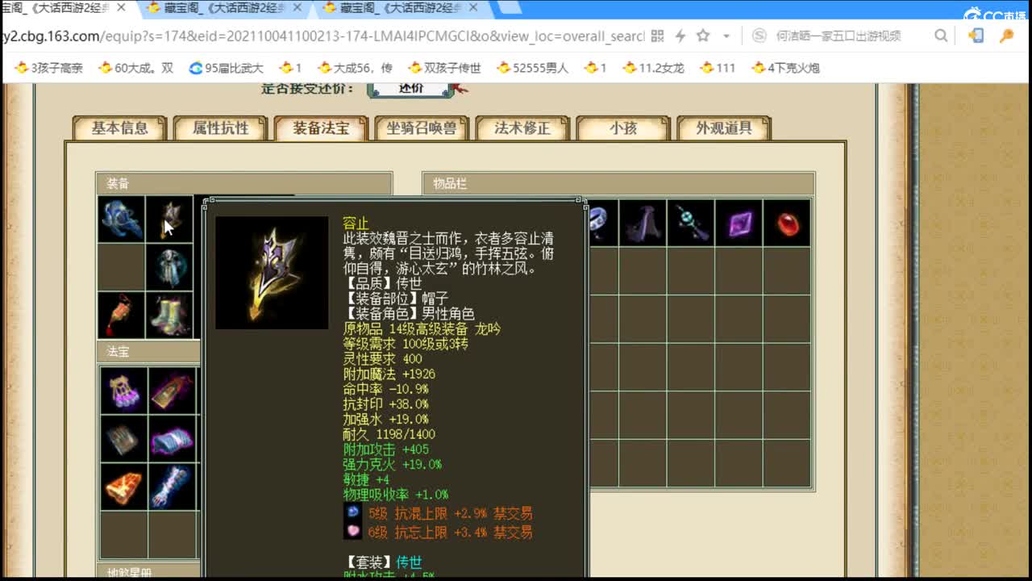Click the 抗封印 +38.0% line
The height and width of the screenshot is (581, 1032).
385,403
